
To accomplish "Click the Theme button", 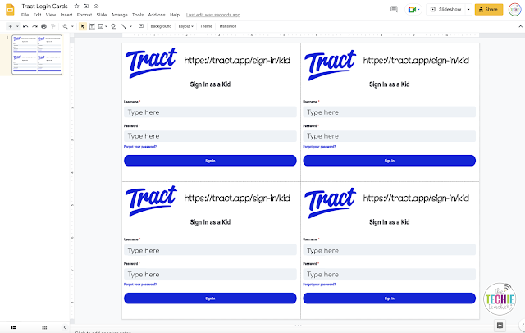I will 206,26.
